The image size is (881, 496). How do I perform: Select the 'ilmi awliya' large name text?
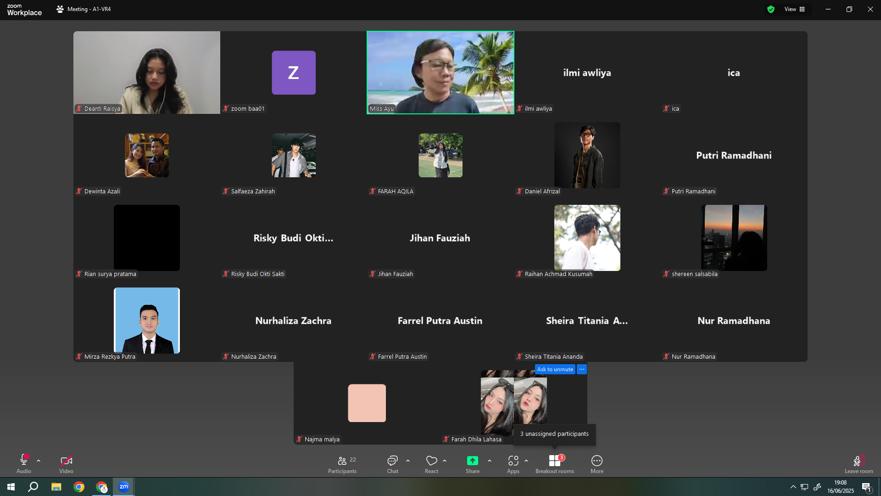coord(587,73)
